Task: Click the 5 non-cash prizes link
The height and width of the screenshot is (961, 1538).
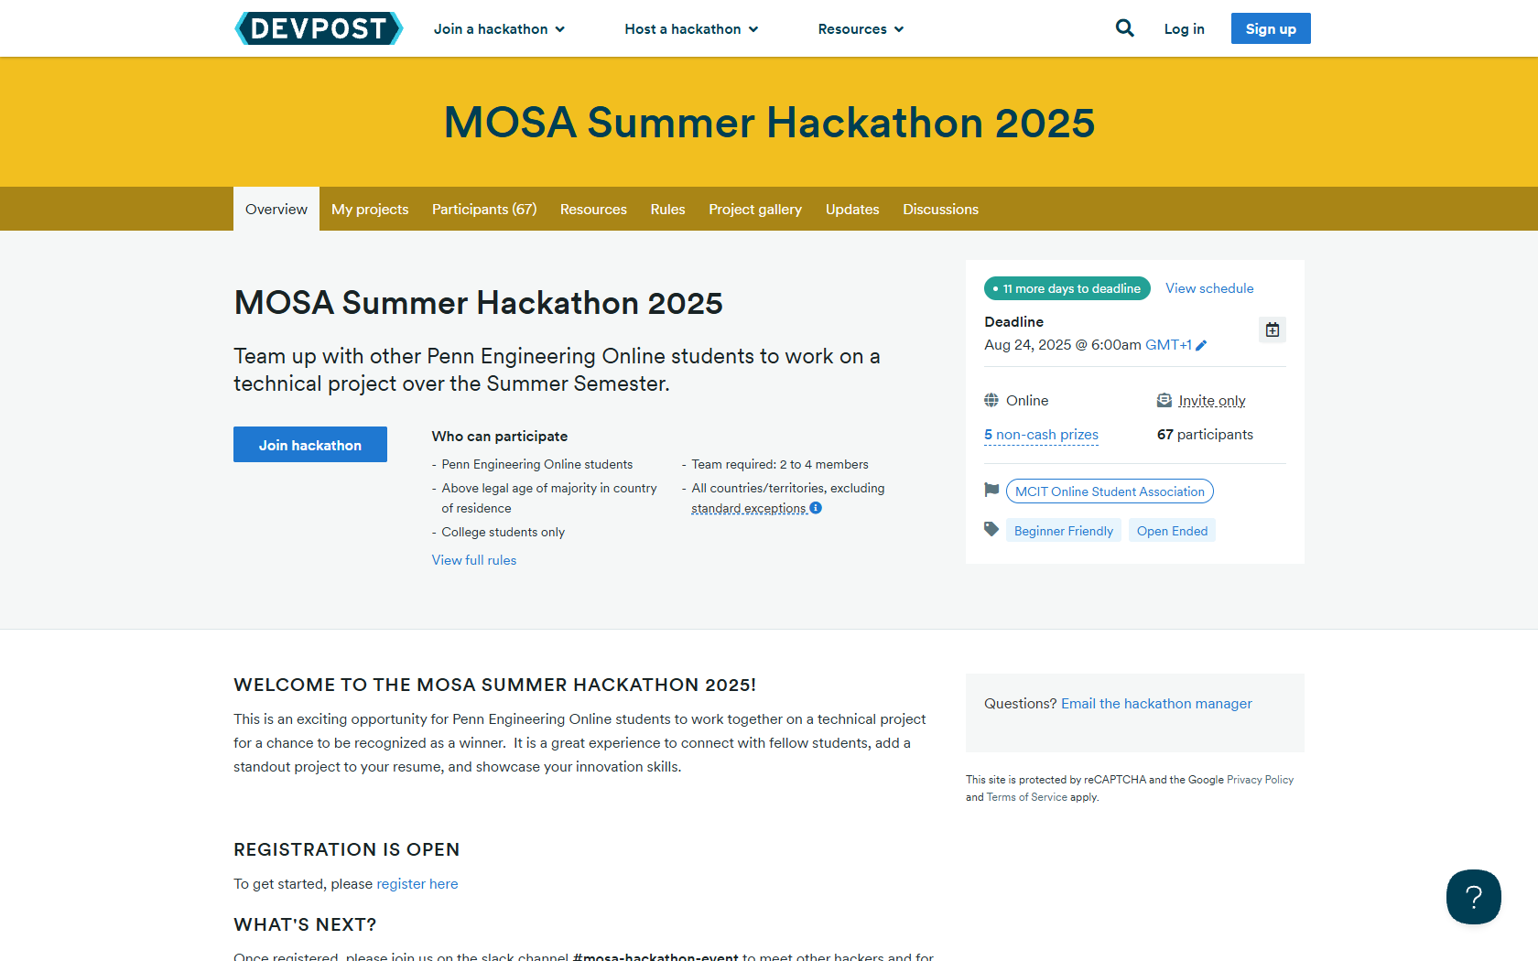Action: pos(1041,435)
